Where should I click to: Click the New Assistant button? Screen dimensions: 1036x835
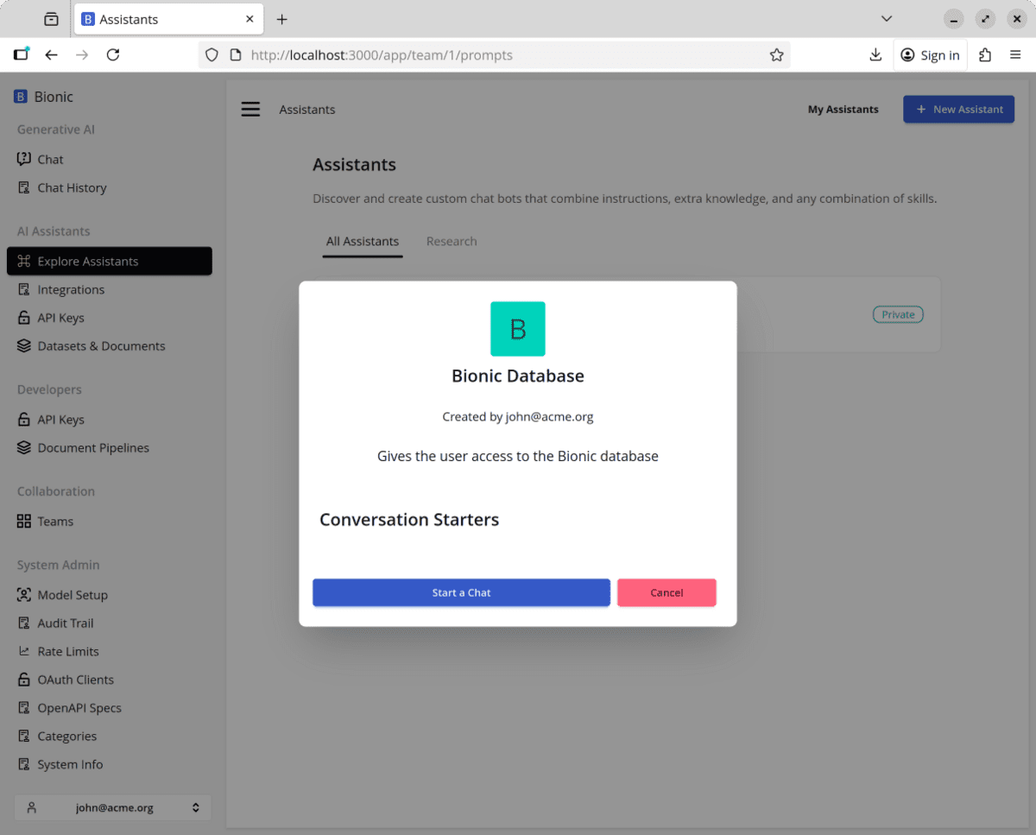pyautogui.click(x=958, y=109)
